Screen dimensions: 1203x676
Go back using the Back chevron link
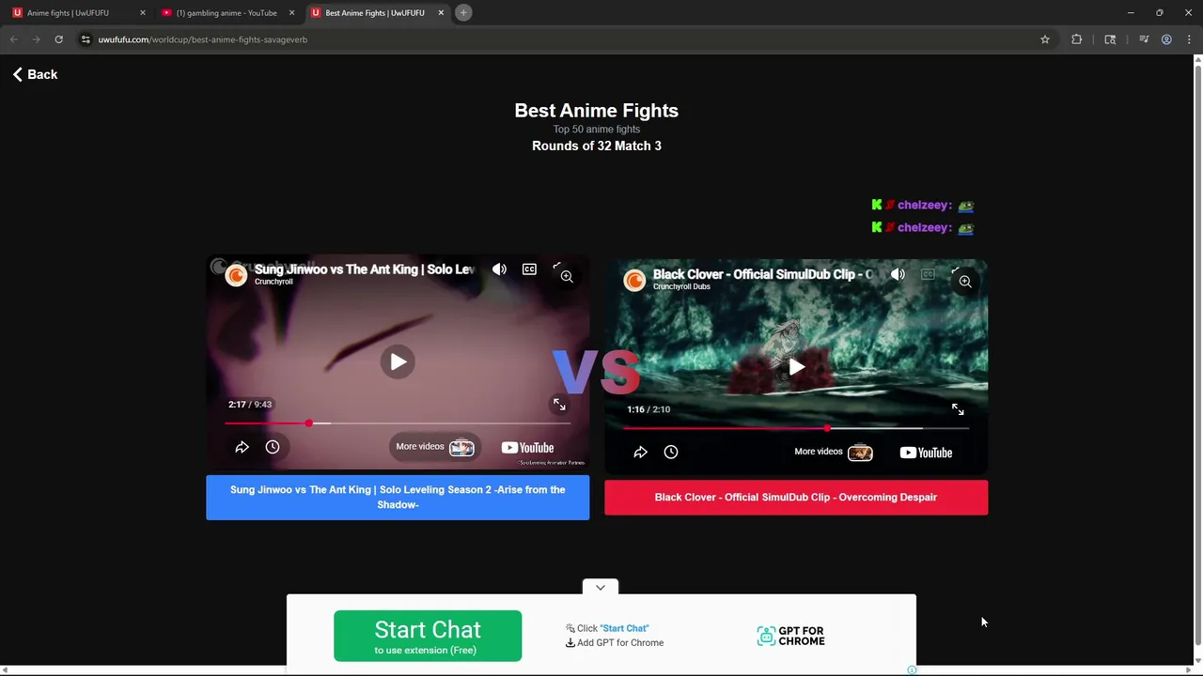coord(35,74)
